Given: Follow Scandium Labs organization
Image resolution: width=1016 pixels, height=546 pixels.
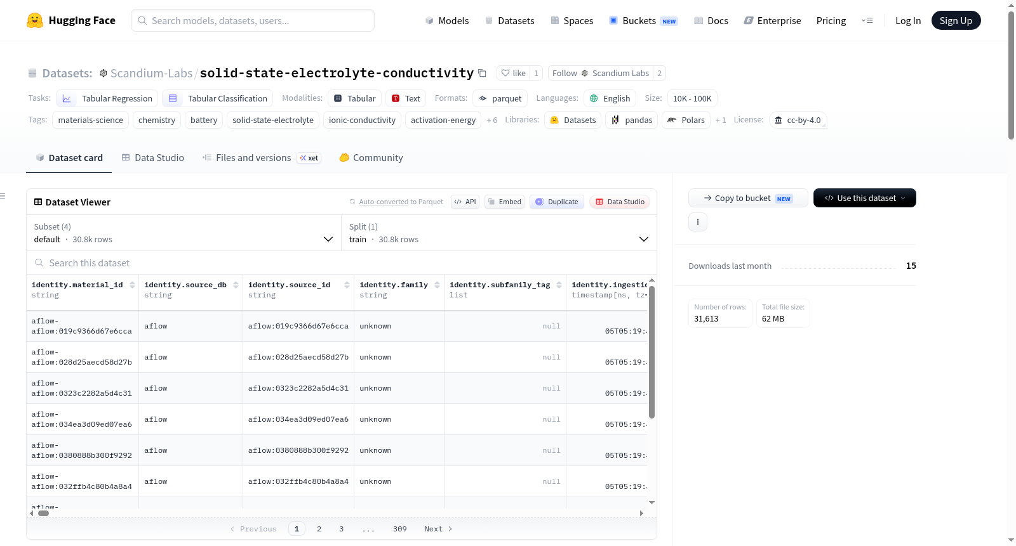Looking at the screenshot, I should coord(601,73).
